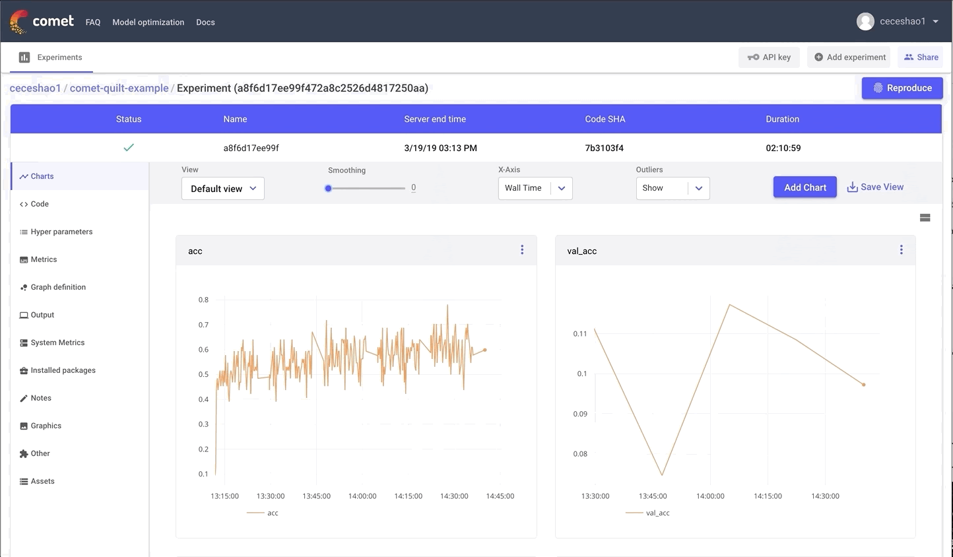The image size is (953, 557).
Task: Toggle the val_acc legend series visibility
Action: [x=648, y=513]
